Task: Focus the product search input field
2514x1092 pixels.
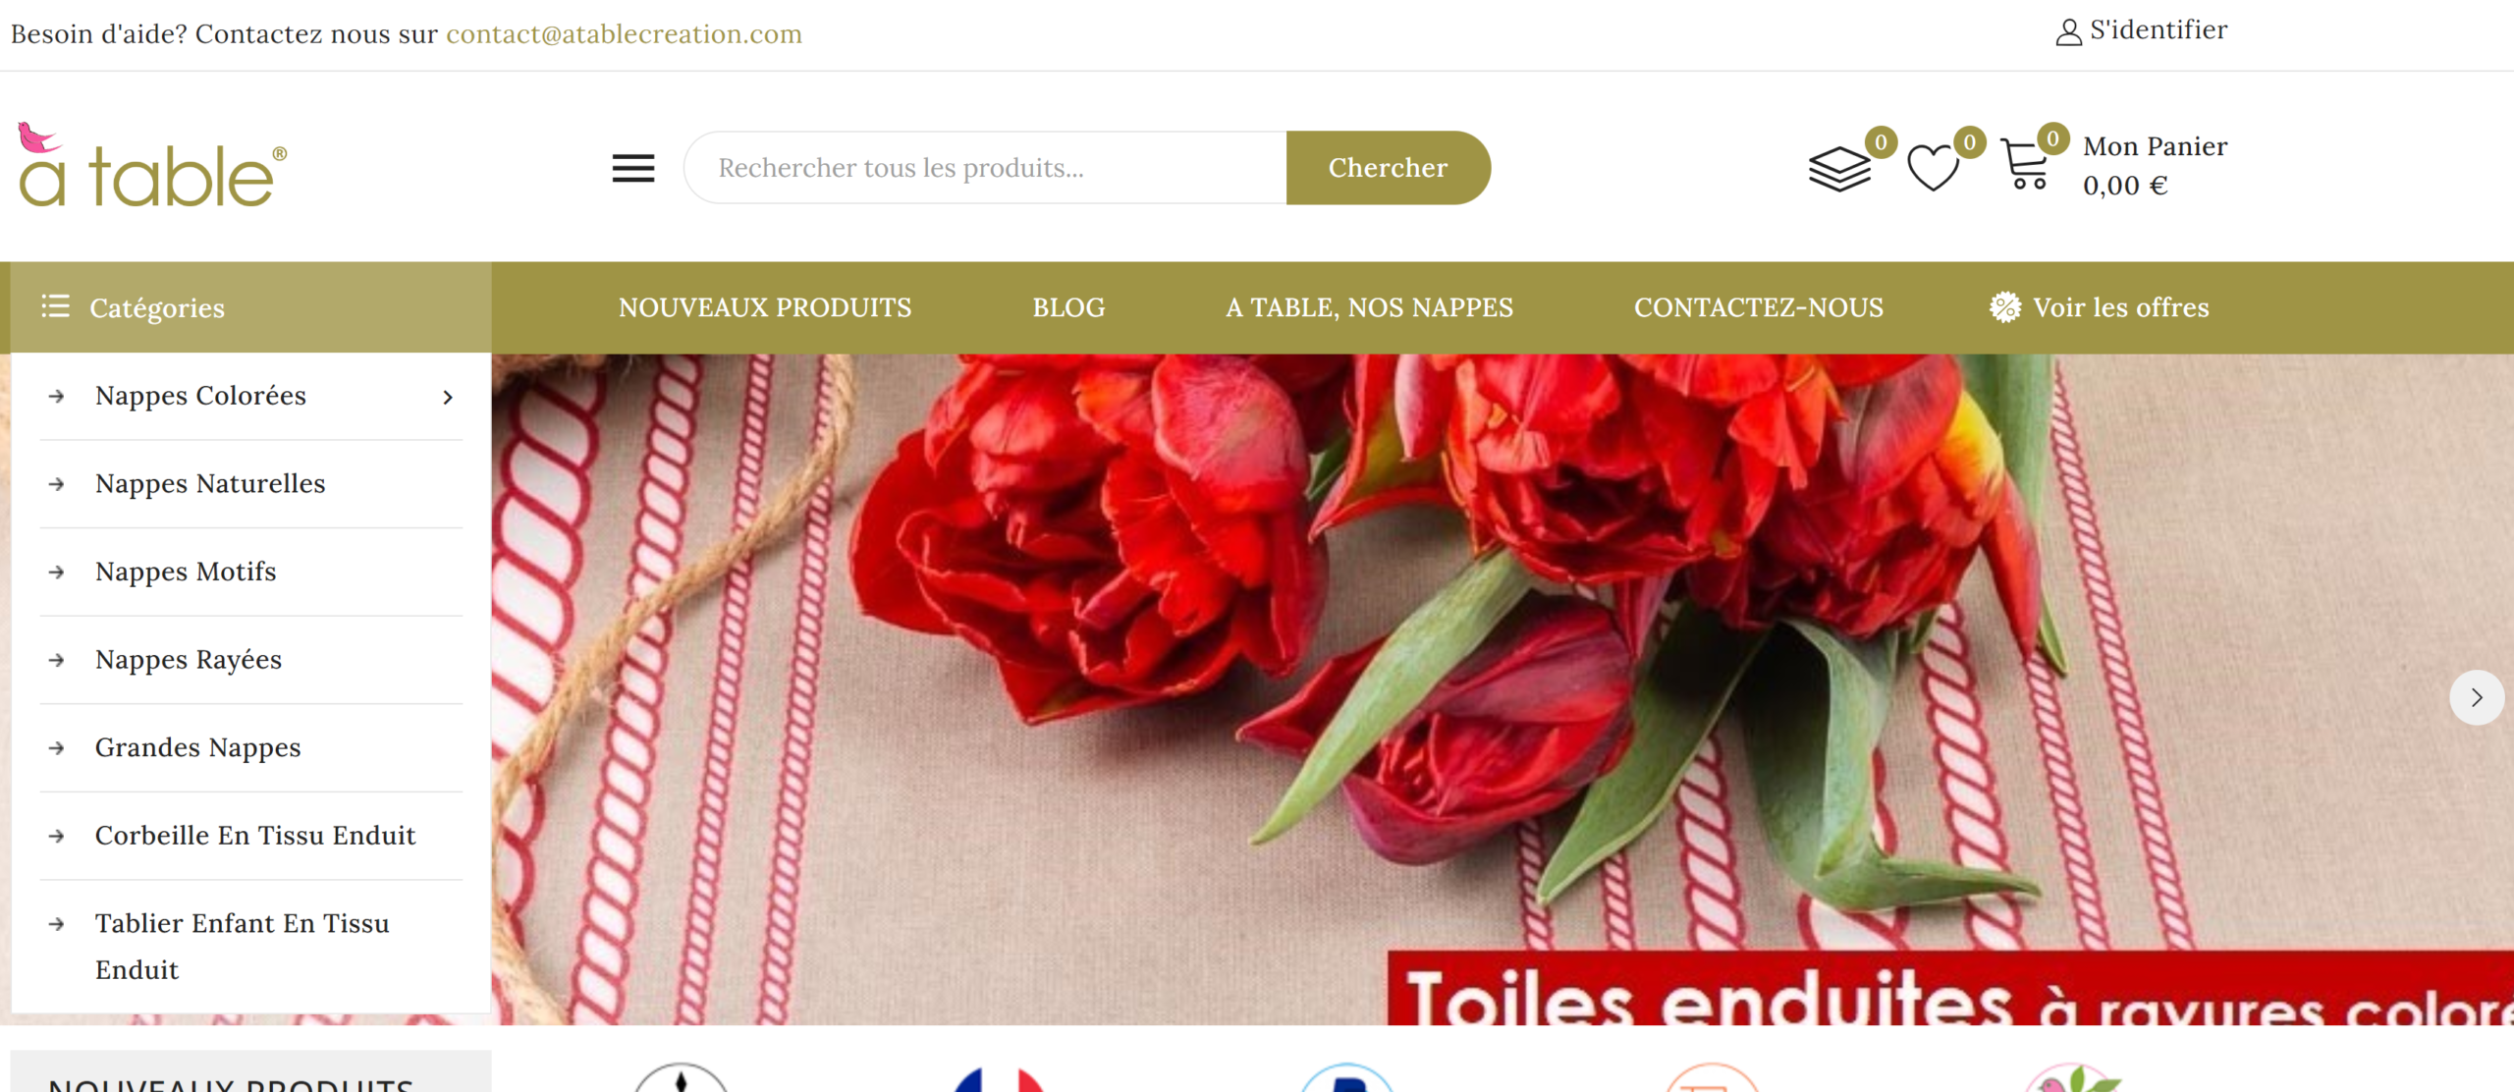Action: (x=985, y=168)
